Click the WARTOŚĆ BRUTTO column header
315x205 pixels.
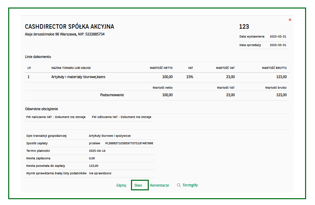tap(274, 68)
